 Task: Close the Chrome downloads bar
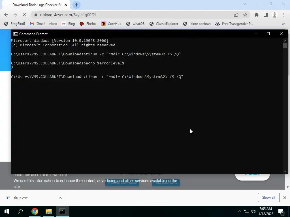pyautogui.click(x=285, y=198)
